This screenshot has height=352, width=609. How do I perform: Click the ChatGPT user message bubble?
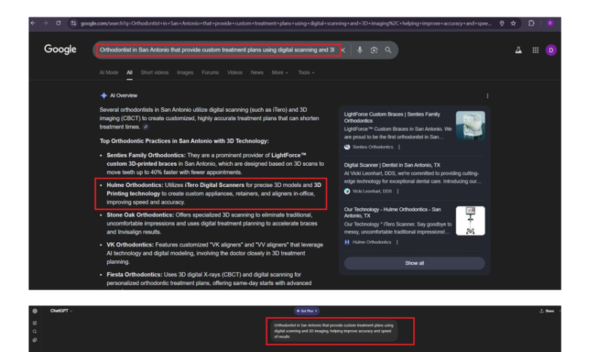point(334,331)
